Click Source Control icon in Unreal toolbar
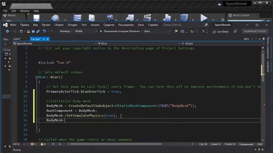 [55, 18]
